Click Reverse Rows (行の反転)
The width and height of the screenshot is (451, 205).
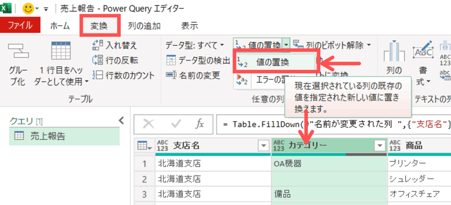[115, 60]
